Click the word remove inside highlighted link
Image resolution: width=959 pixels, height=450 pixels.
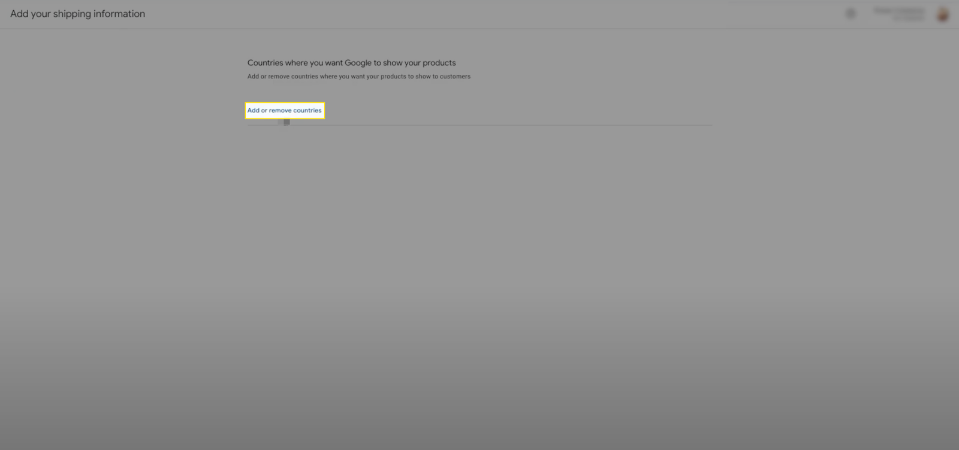tap(280, 110)
